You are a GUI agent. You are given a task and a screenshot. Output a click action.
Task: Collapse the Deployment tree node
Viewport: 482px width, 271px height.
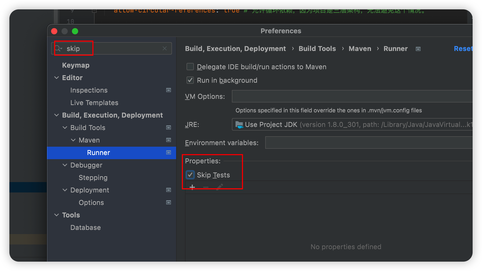pos(65,190)
